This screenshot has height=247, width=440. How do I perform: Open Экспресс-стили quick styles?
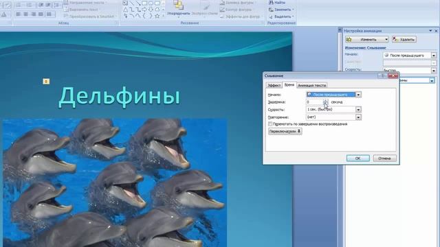[205, 9]
